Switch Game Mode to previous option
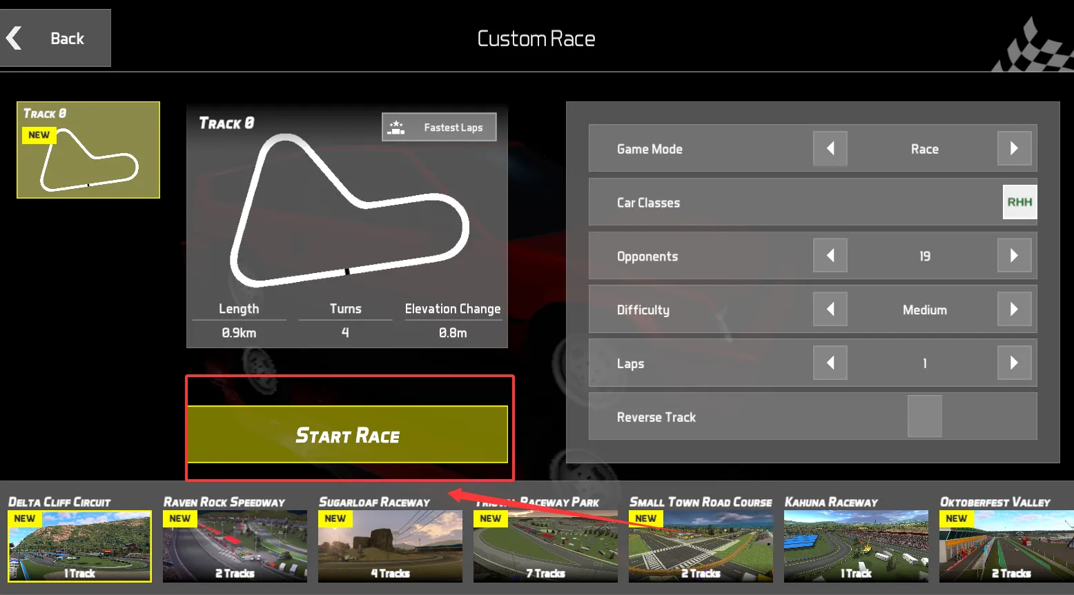 (x=830, y=149)
